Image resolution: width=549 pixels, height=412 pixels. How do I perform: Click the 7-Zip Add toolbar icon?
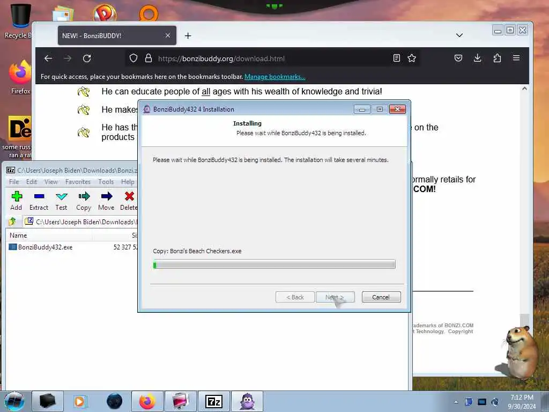(x=17, y=197)
